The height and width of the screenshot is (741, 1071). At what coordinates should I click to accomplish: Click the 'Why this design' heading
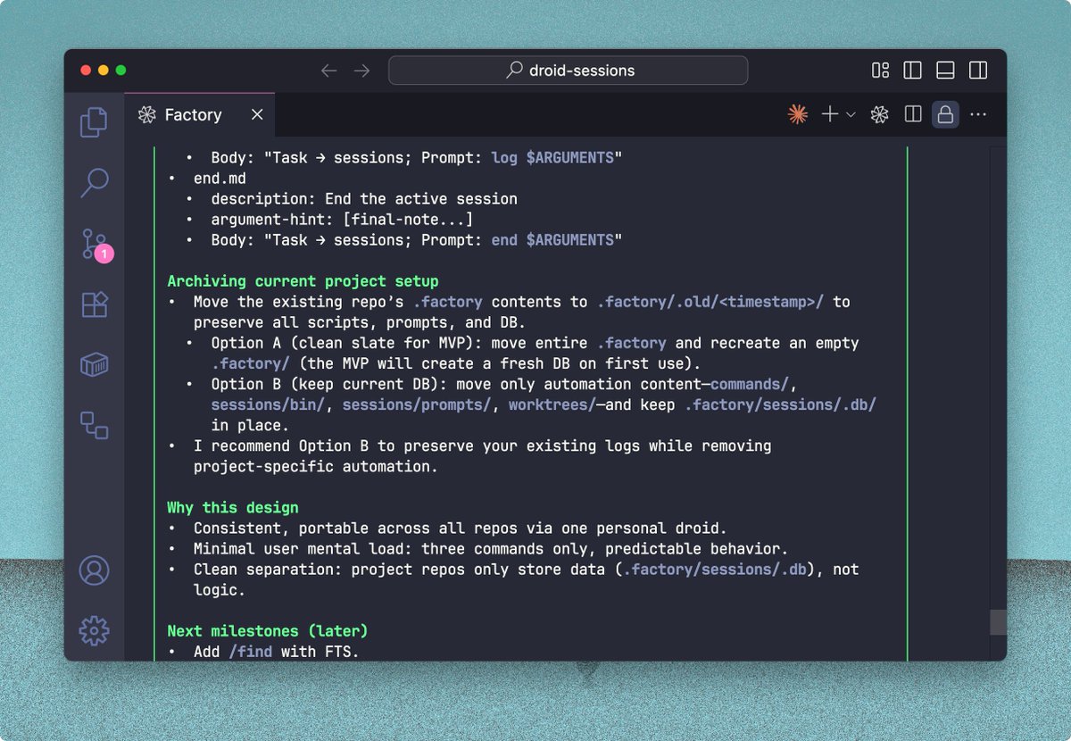point(233,507)
